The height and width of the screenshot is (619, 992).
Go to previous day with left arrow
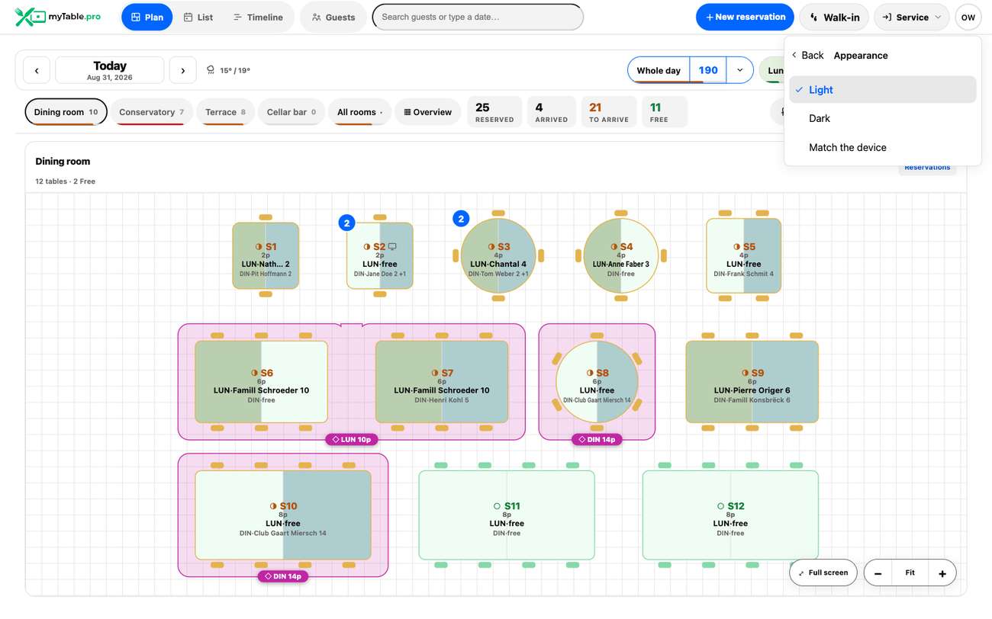click(37, 71)
